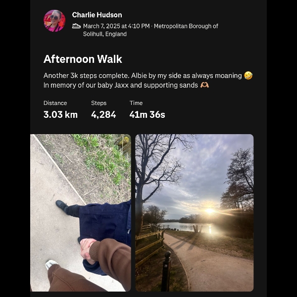This screenshot has height=297, width=297.
Task: Select the Metropolitan Borough of location text
Action: [186, 26]
